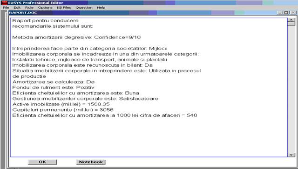
Task: Click the report scrollbar up arrow
Action: 291,20
